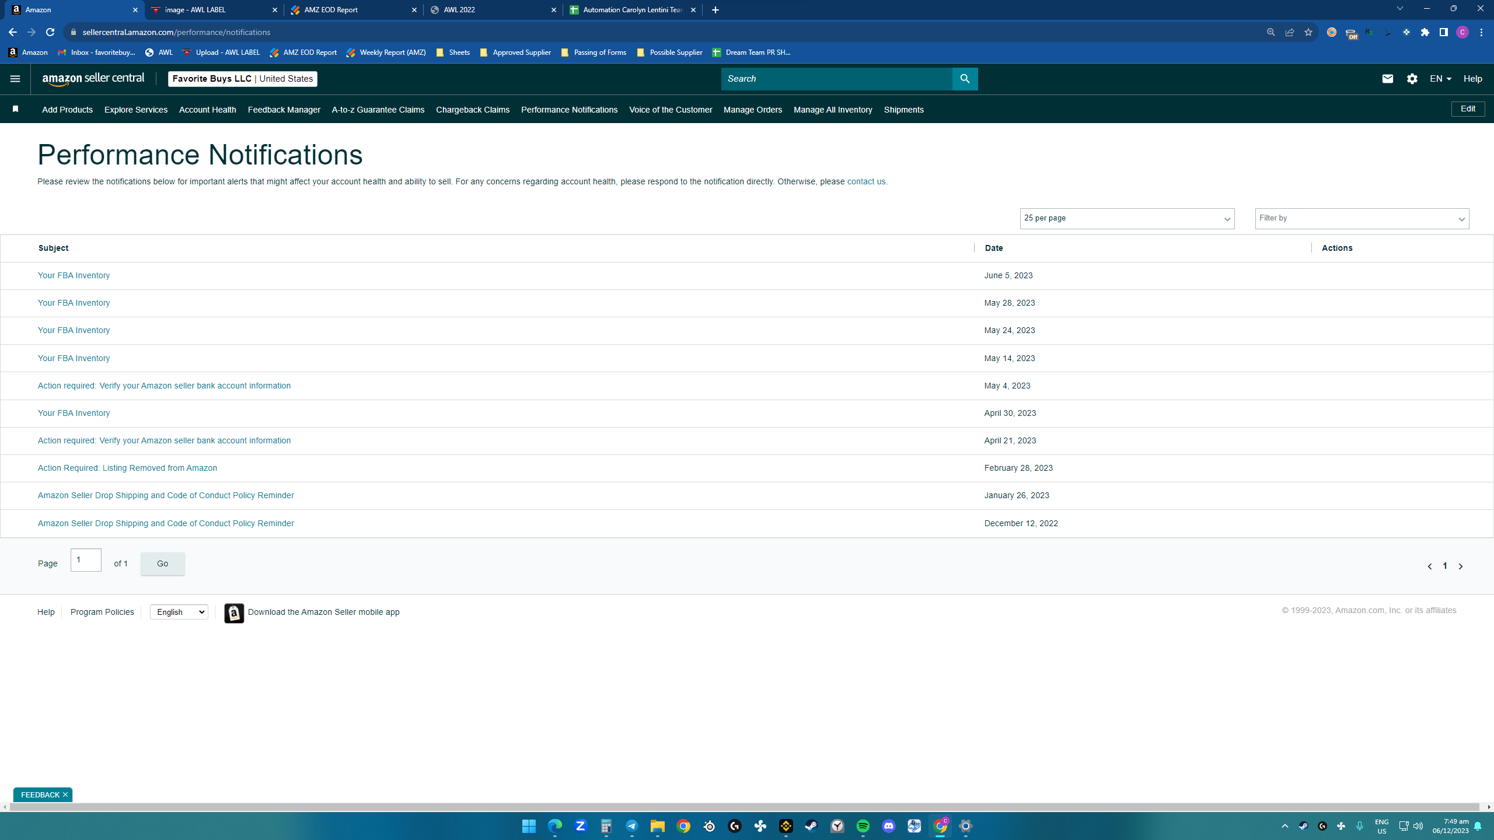Screen dimensions: 1494x840
Task: Open the Seller Central hamburger menu
Action: [x=15, y=79]
